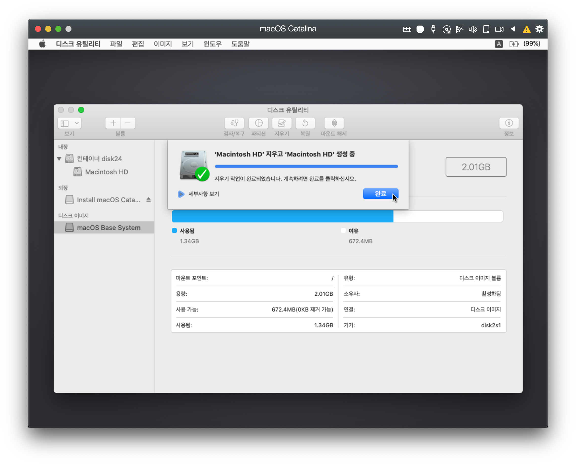
Task: Open the 보기 sidebar view dropdown
Action: click(x=69, y=123)
